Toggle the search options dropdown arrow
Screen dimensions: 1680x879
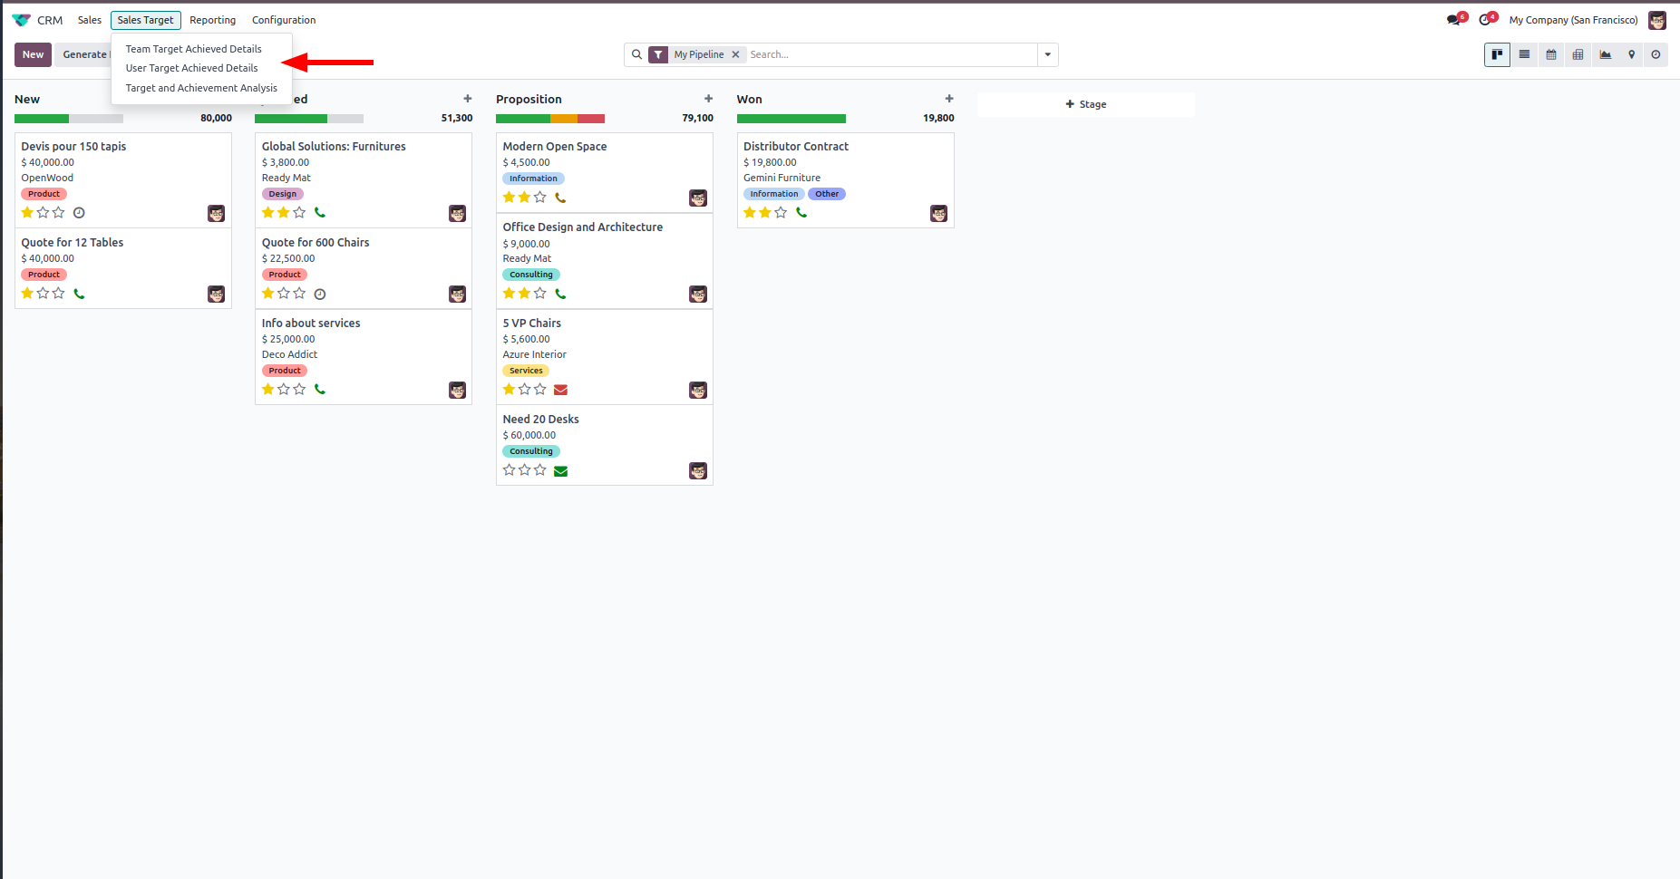[x=1048, y=54]
